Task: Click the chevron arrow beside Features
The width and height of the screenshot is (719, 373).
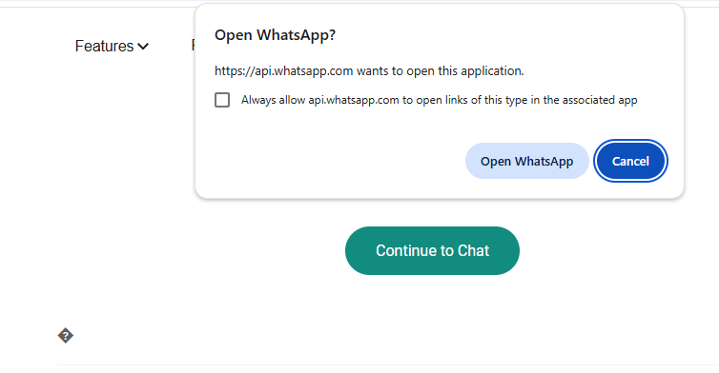Action: coord(143,47)
